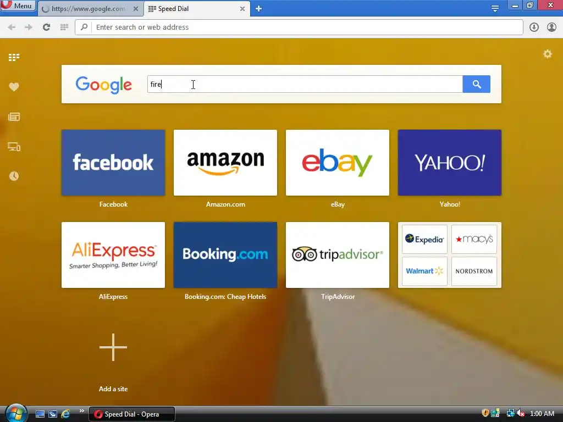Go forward with the forward arrow
The height and width of the screenshot is (422, 563).
29,27
